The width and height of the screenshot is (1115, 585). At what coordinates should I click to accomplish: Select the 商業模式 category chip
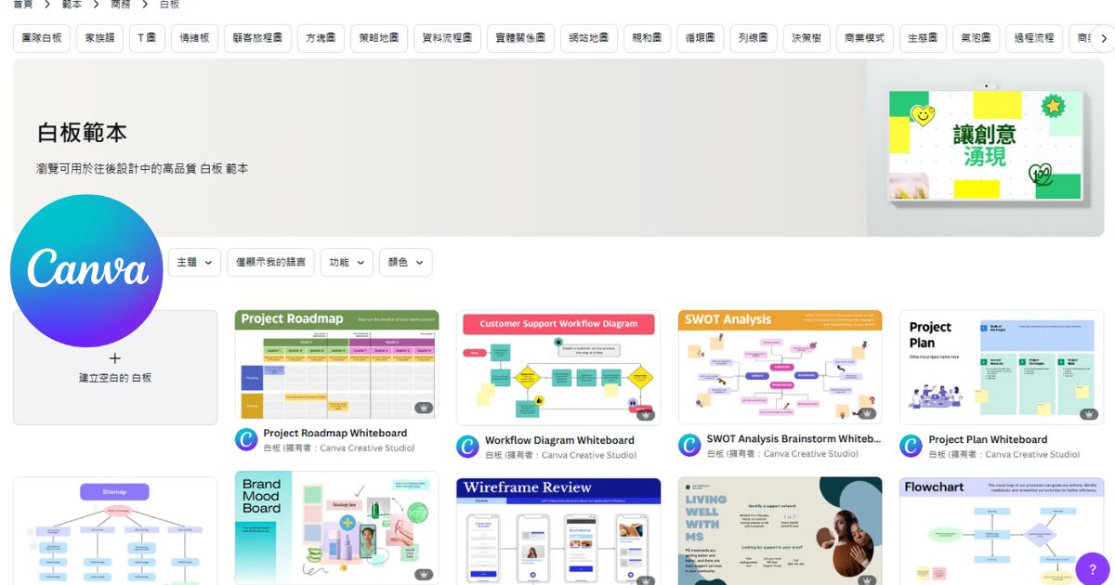tap(865, 39)
